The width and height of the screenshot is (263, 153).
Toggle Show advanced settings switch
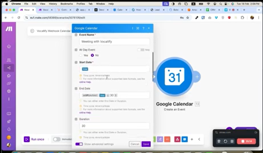(x=79, y=144)
